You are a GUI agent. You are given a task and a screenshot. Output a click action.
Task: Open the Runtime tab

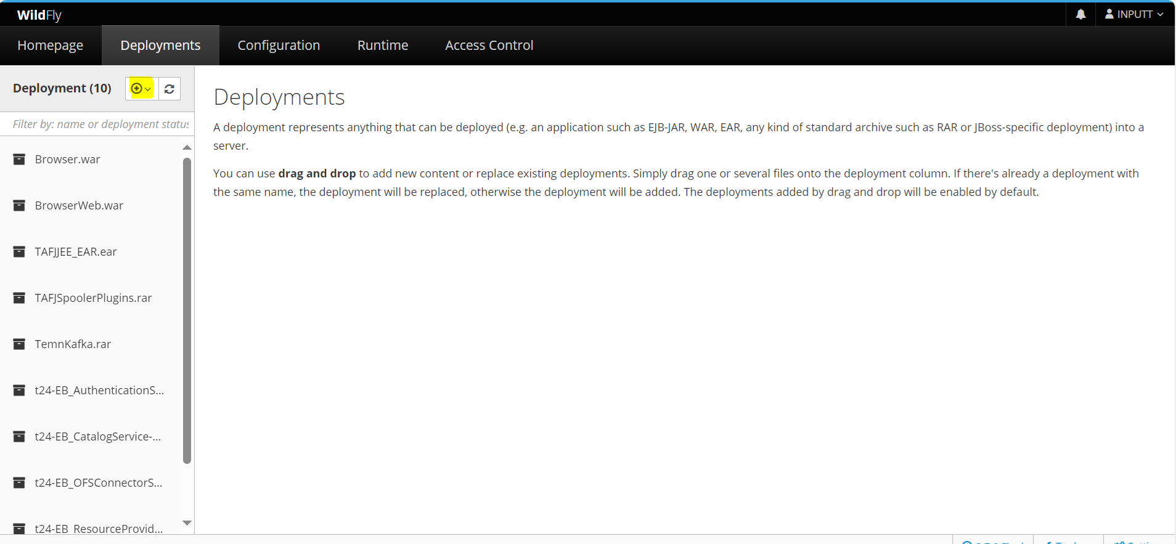tap(383, 46)
